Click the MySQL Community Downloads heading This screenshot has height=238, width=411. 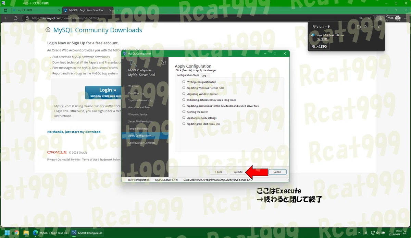tap(98, 30)
